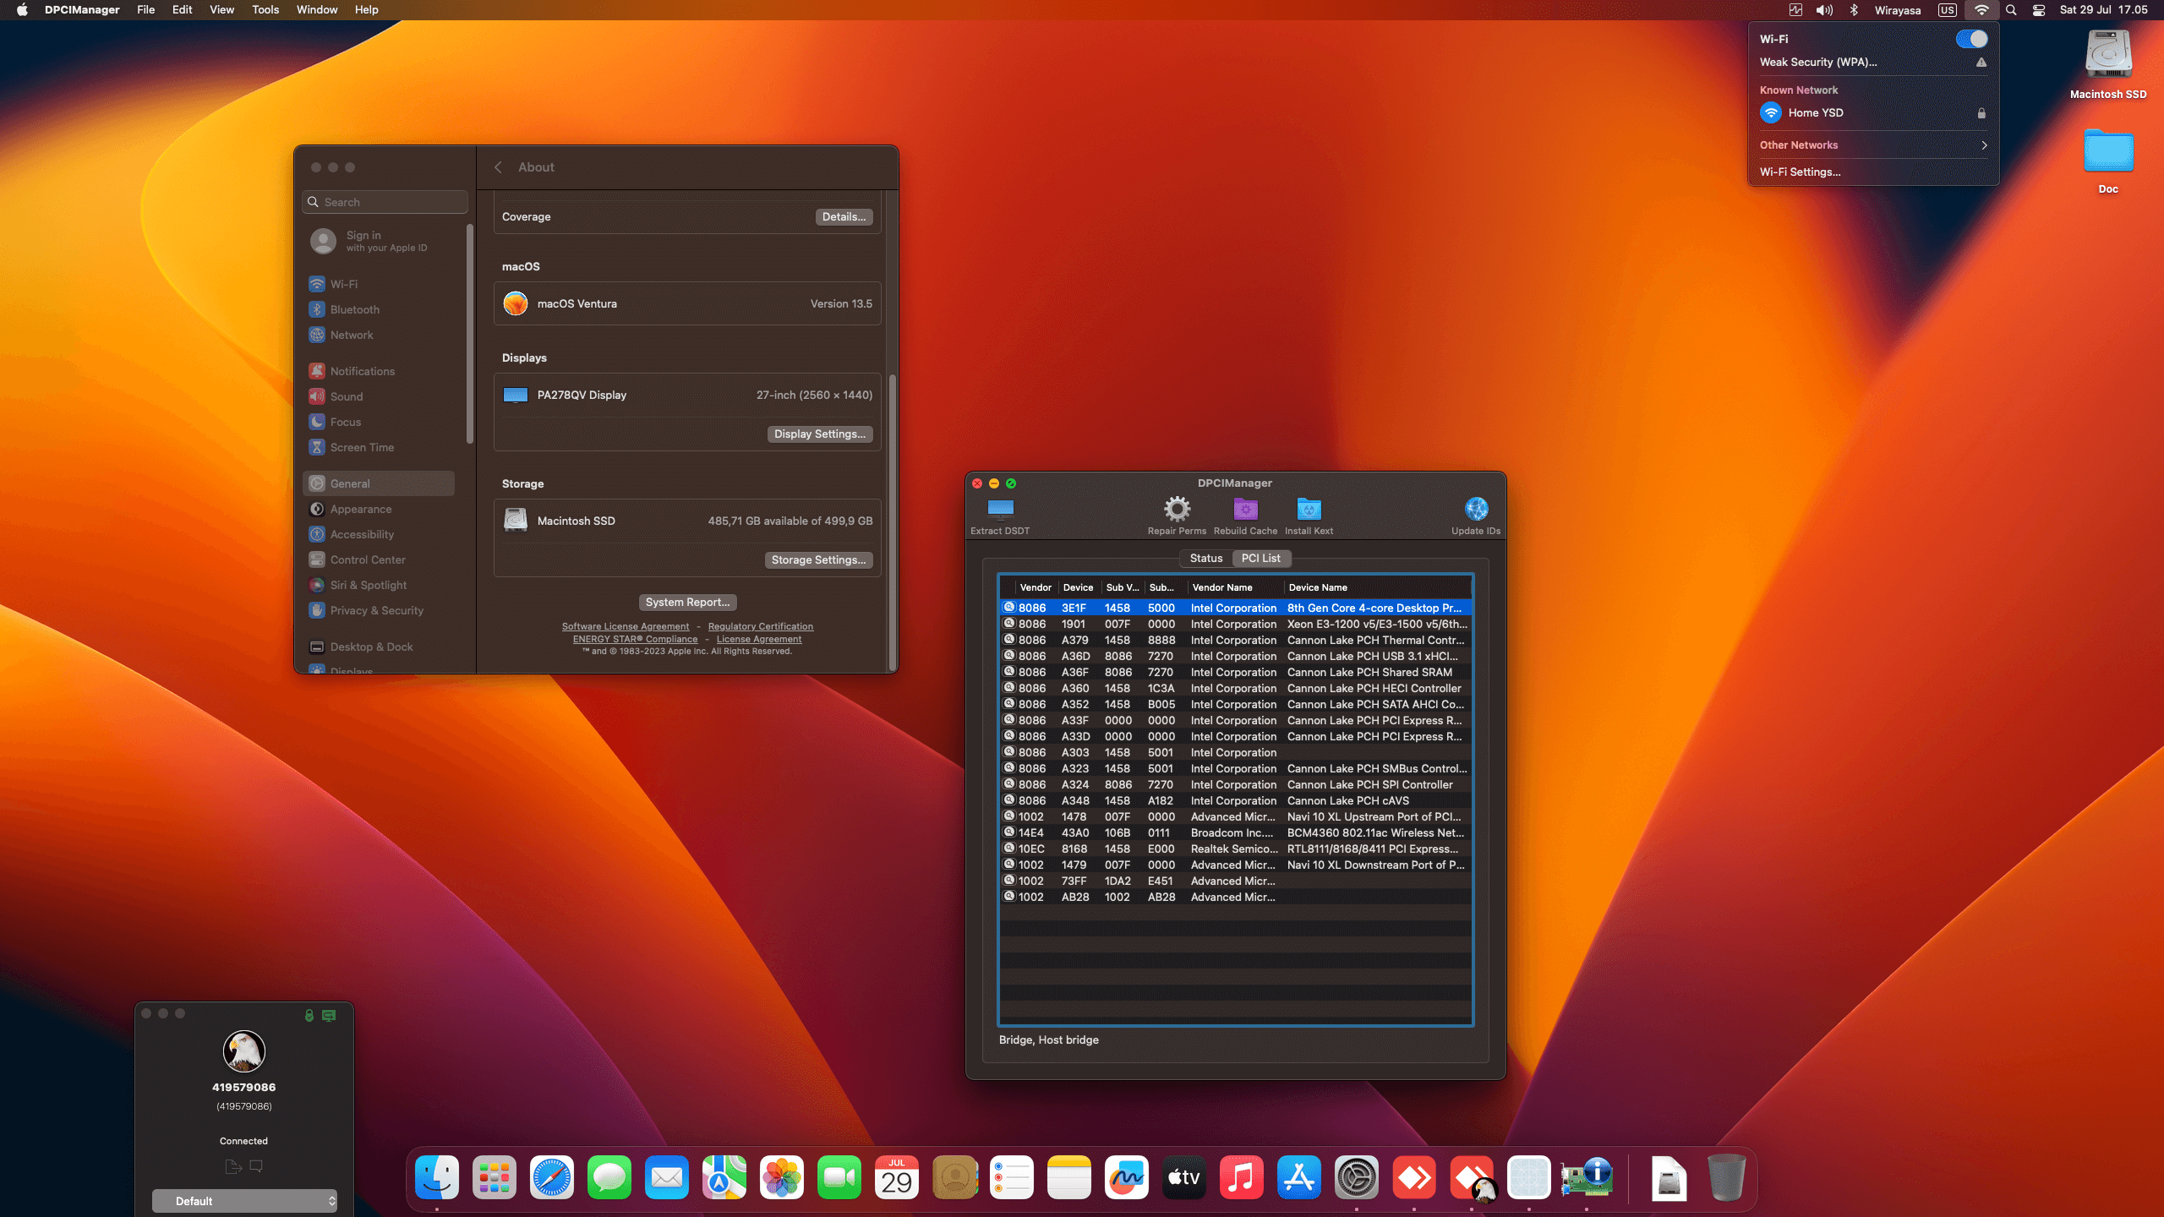Open the Trash in the Dock
The height and width of the screenshot is (1217, 2164).
(1727, 1177)
